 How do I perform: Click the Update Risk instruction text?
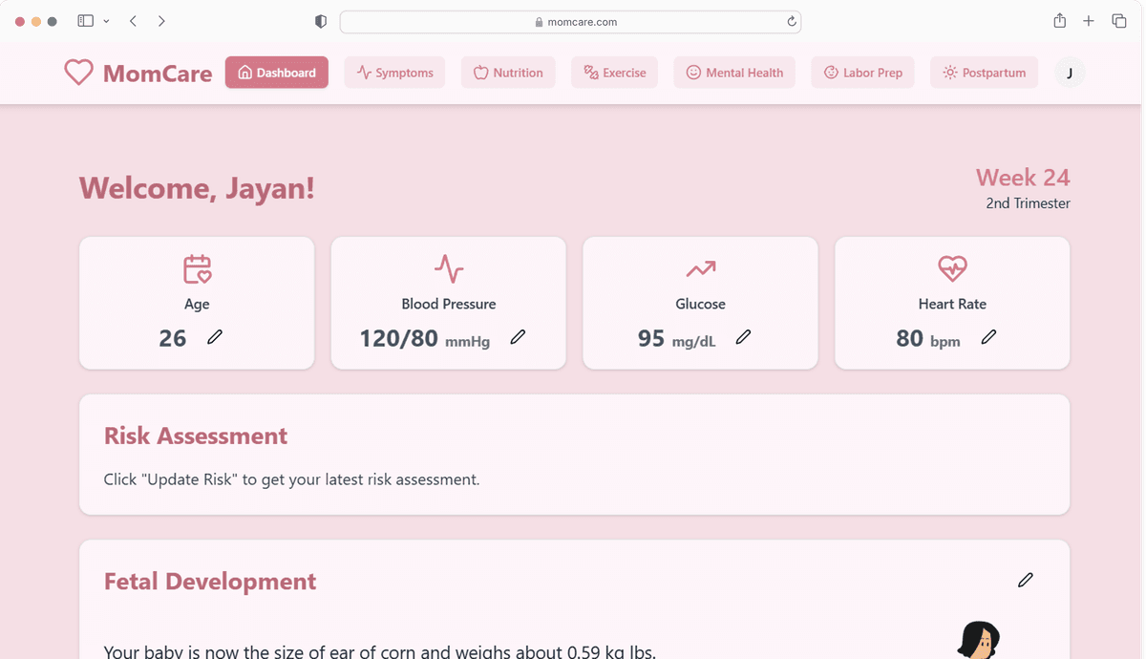(x=291, y=479)
